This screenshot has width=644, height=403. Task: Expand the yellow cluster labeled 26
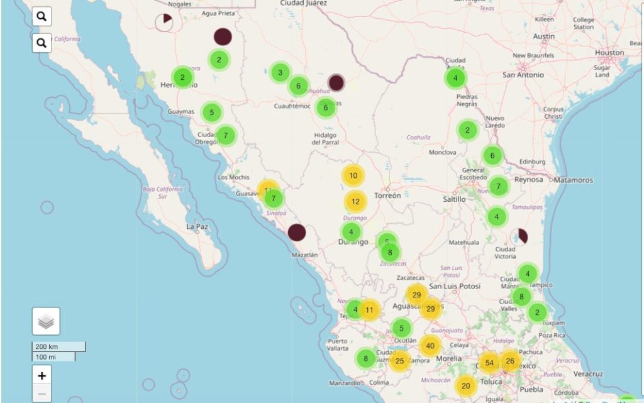click(x=510, y=361)
